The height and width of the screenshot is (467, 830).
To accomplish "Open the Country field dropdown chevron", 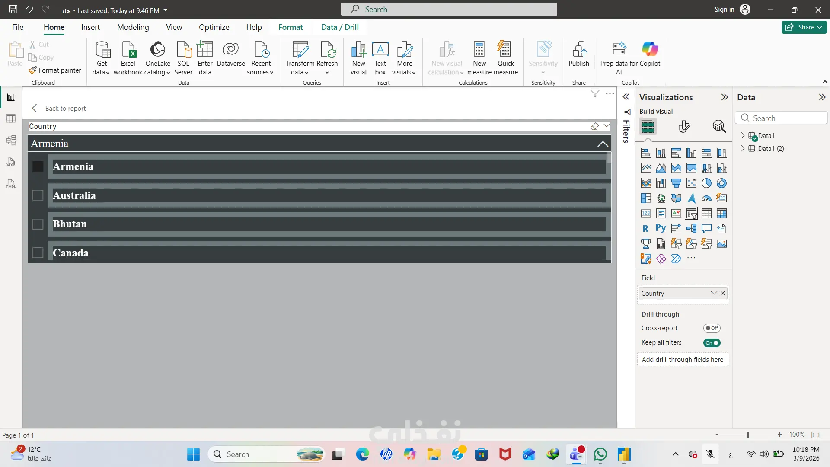I will point(714,293).
